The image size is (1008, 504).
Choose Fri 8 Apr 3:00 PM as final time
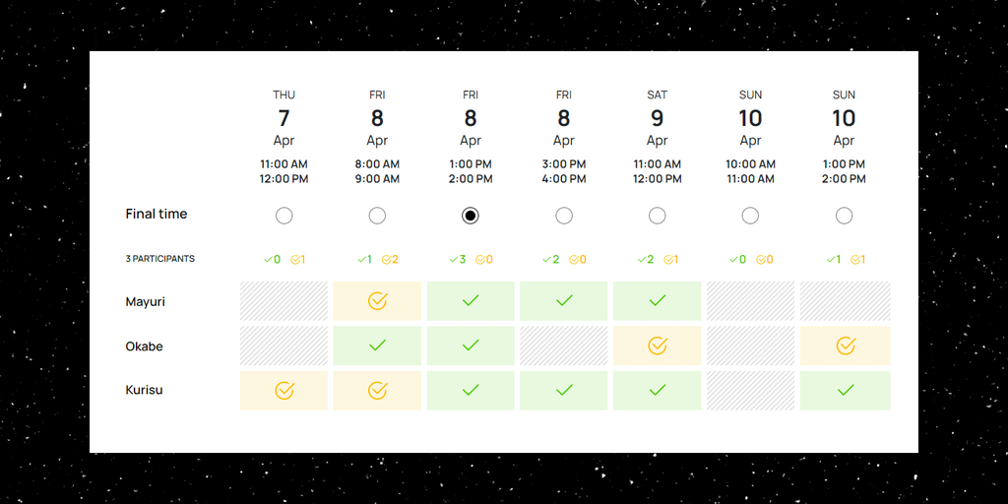[564, 216]
